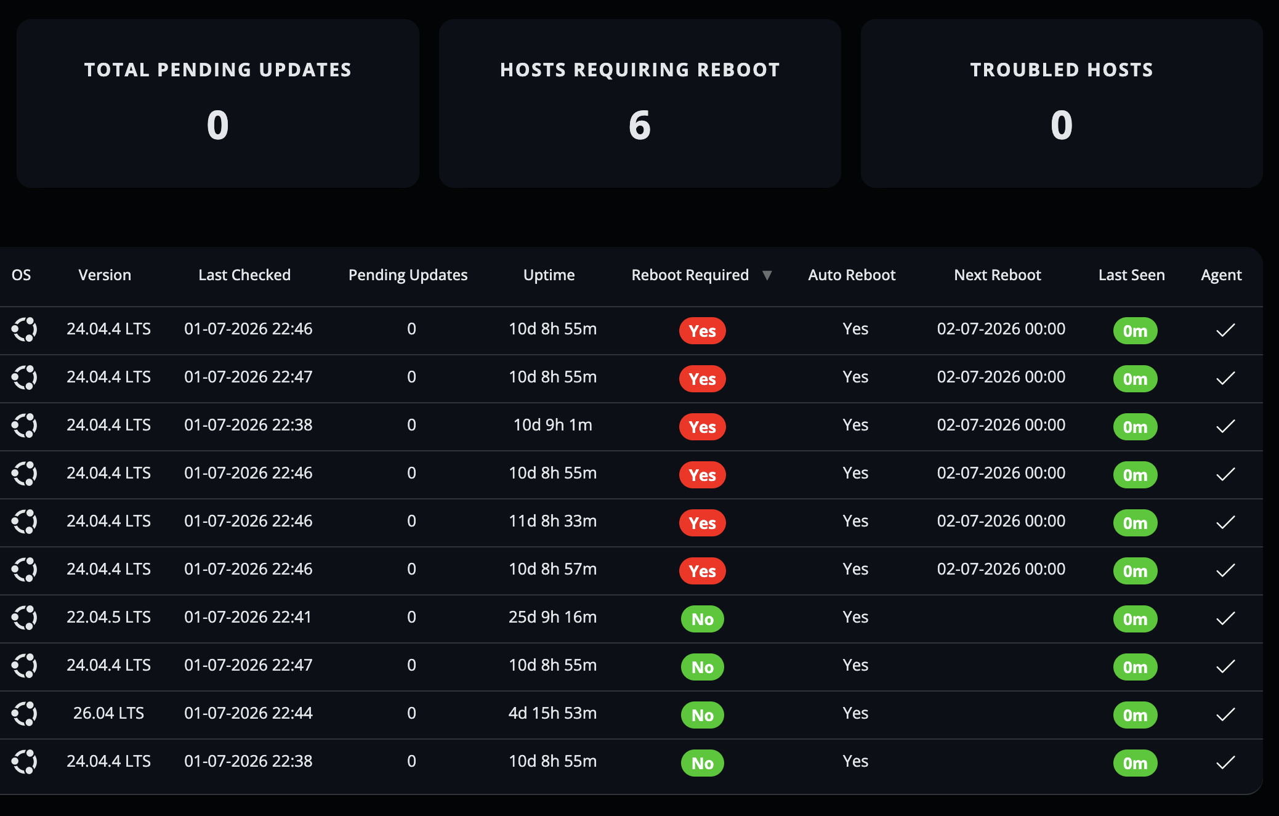The image size is (1279, 816).
Task: Select the 26.04 LTS version cell
Action: coord(108,713)
